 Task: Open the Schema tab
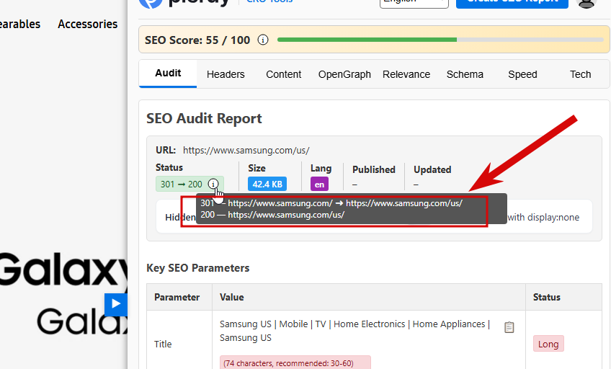465,74
